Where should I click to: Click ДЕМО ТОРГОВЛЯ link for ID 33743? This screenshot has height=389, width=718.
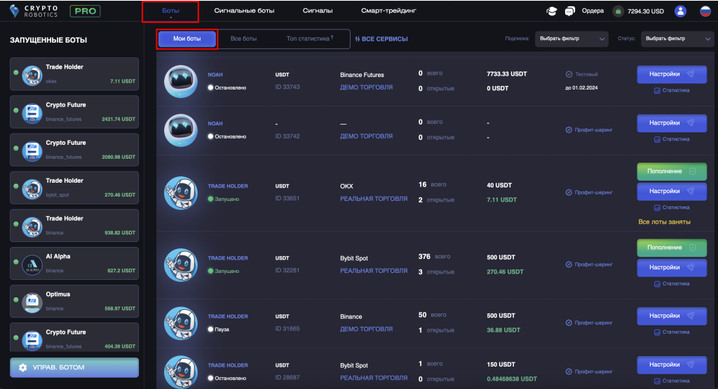click(x=366, y=87)
